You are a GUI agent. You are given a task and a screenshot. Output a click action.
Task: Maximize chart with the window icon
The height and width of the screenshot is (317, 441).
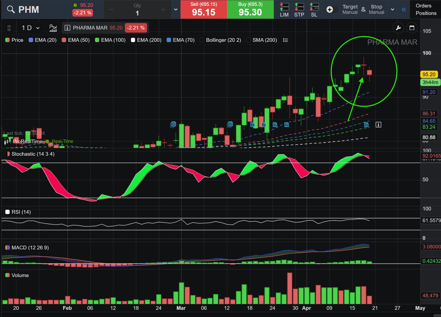click(412, 28)
